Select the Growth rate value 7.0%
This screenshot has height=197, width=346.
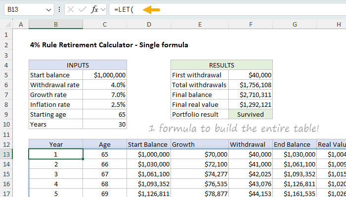105,95
